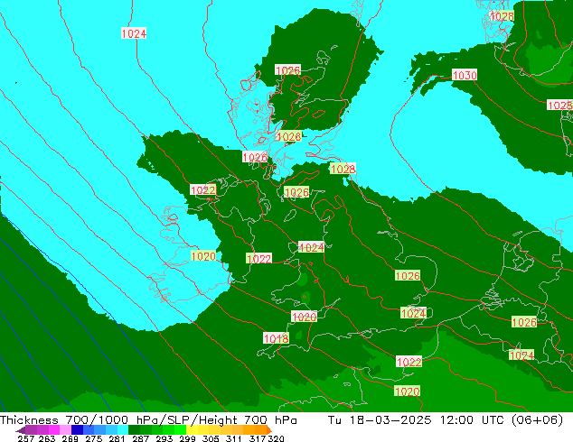Click the purple arrow start of the legend
Screen dimensions: 573x442
tap(21, 430)
